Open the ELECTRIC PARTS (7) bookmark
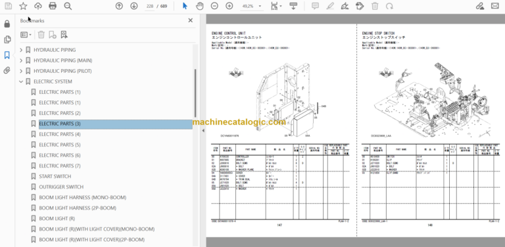 point(60,166)
